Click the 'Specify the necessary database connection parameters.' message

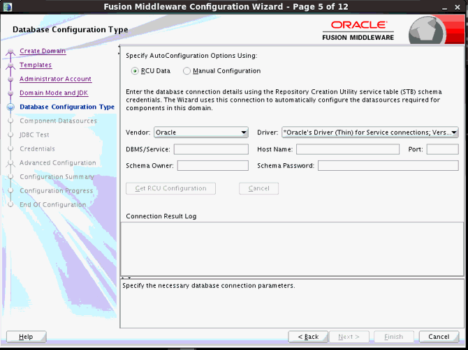[x=209, y=286]
